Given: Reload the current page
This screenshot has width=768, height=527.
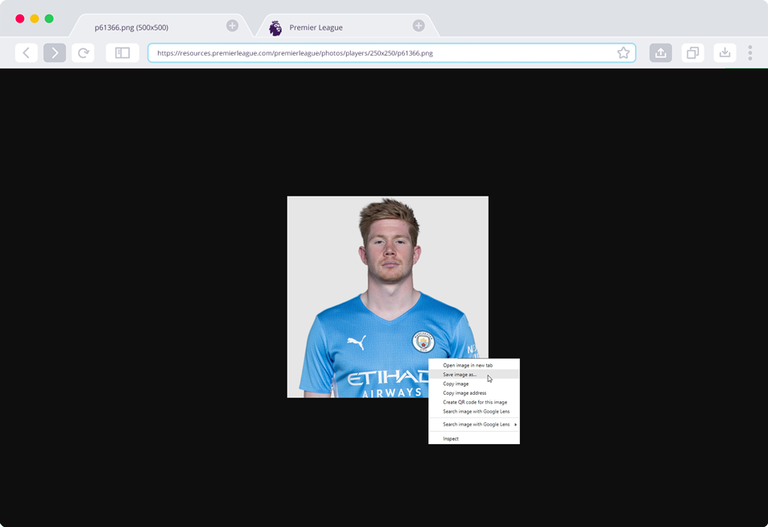Looking at the screenshot, I should pyautogui.click(x=83, y=52).
